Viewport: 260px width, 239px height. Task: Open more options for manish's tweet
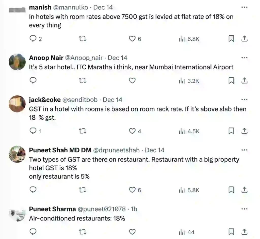[x=244, y=7]
